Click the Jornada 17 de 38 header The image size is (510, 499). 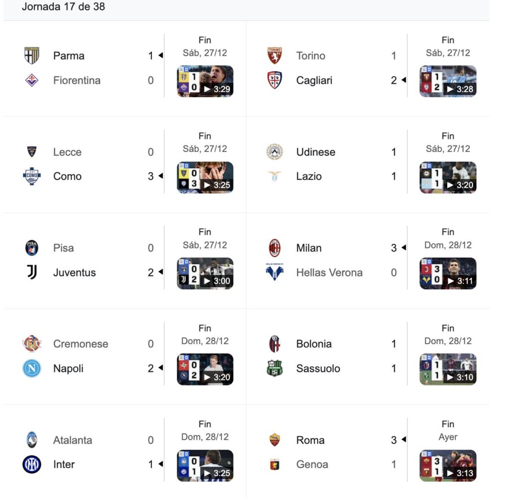[x=63, y=7]
